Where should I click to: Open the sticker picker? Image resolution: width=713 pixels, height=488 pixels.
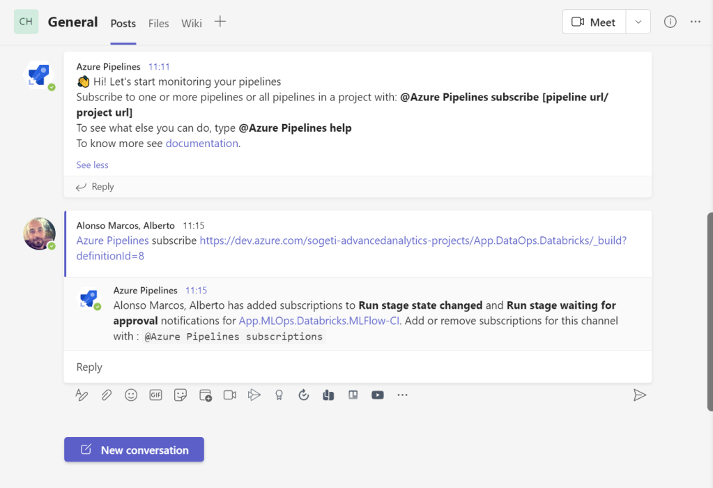tap(181, 395)
